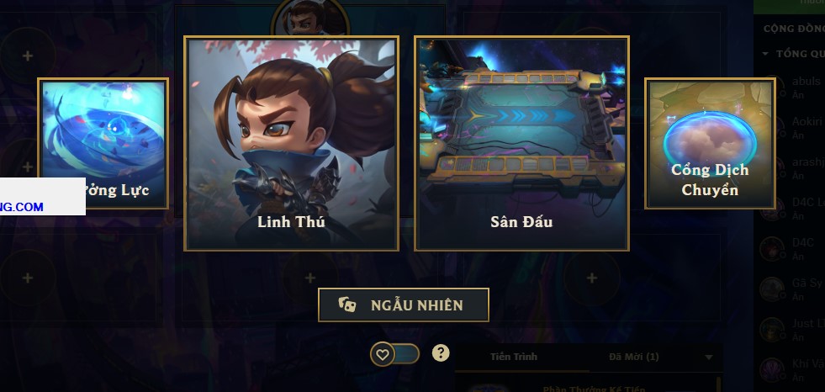Open the question mark help icon

pyautogui.click(x=441, y=353)
